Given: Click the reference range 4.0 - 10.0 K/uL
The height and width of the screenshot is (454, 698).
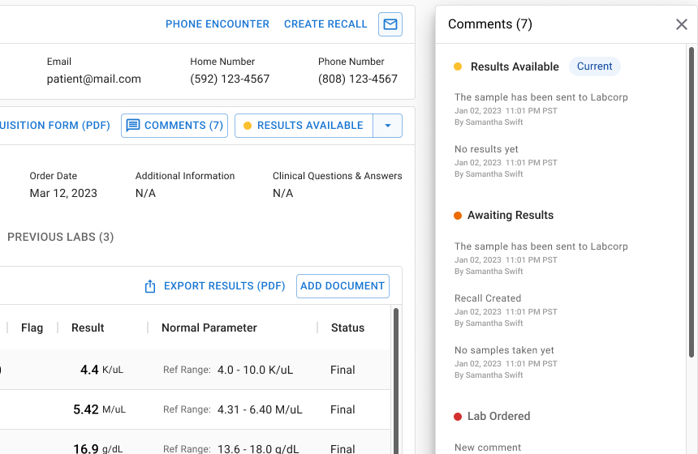Looking at the screenshot, I should (255, 370).
